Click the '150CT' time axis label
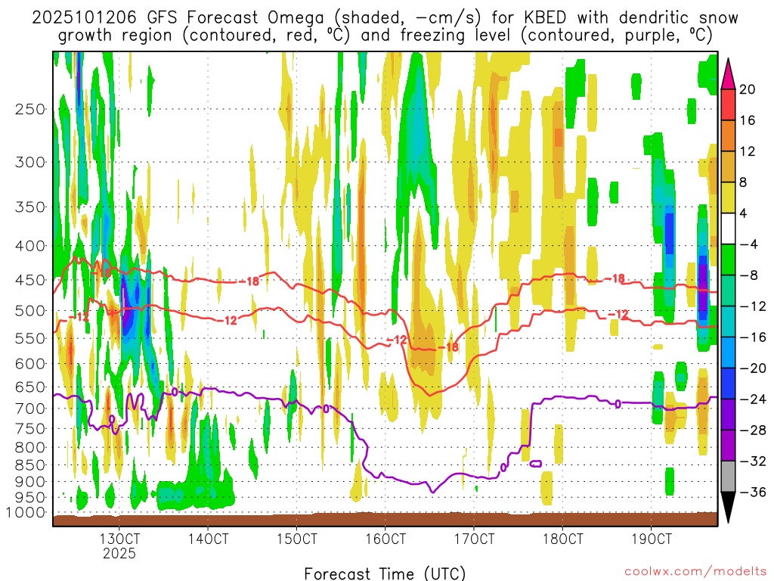Viewport: 774px width, 581px height. coord(296,539)
